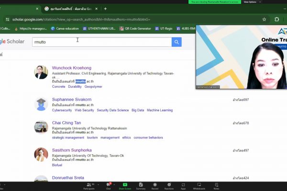The width and height of the screenshot is (287, 191).
Task: Click the green Share Screen button
Action: 125,186
